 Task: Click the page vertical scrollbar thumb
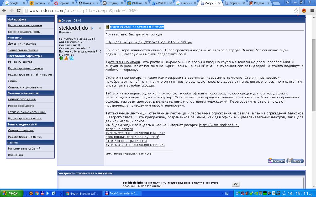pos(314,62)
